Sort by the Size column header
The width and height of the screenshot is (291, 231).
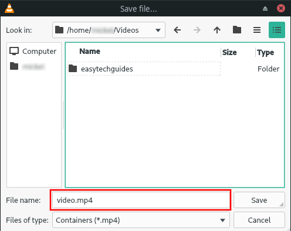229,52
